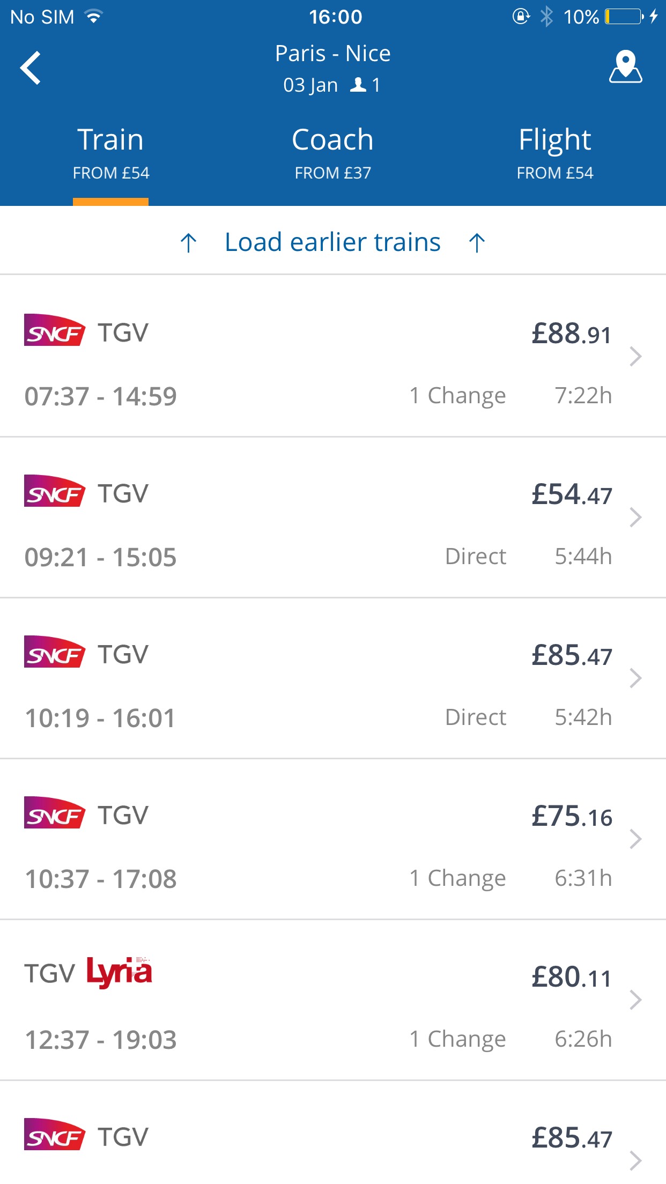Switch to the Coach tab
Screen dimensions: 666x1184
coord(332,153)
